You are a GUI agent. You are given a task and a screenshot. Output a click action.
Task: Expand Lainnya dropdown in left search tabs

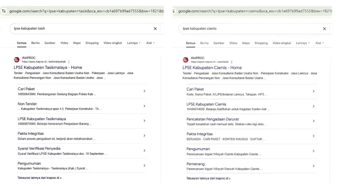click(x=134, y=43)
